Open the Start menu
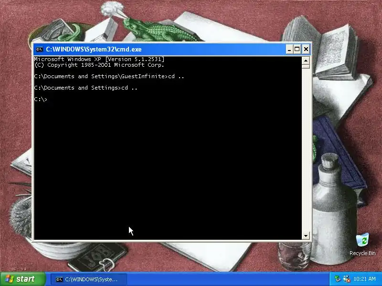Image resolution: width=382 pixels, height=286 pixels. click(23, 279)
